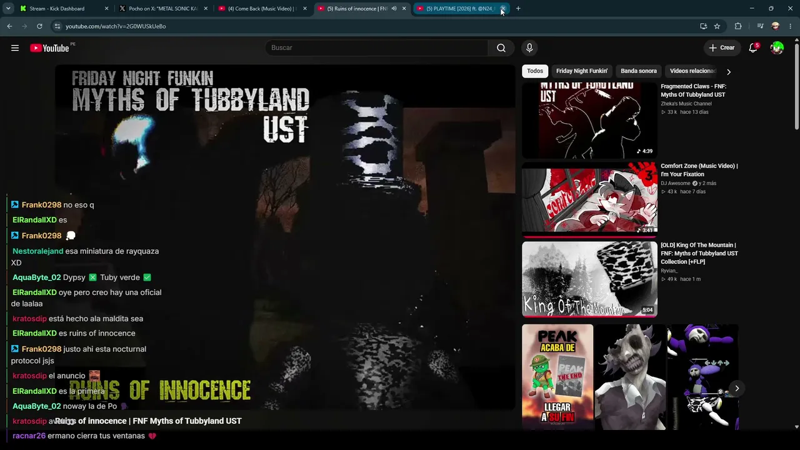Viewport: 800px width, 450px height.
Task: Click chat username racnar26
Action: click(x=29, y=436)
